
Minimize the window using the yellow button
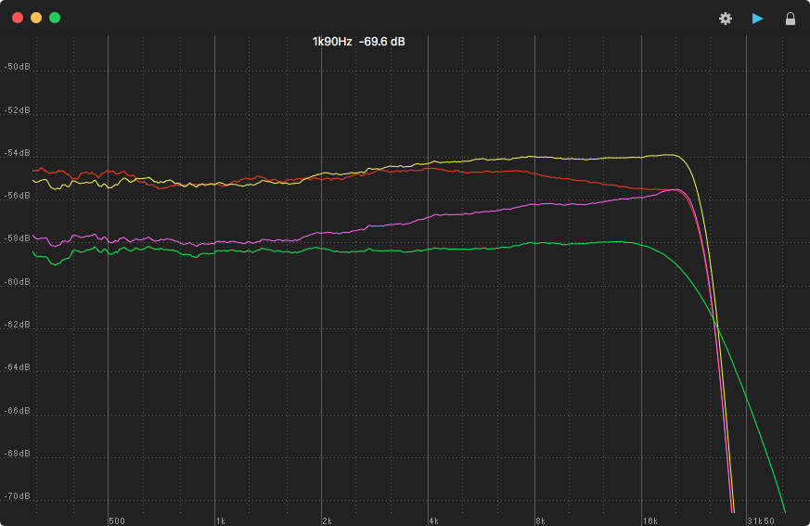[36, 18]
